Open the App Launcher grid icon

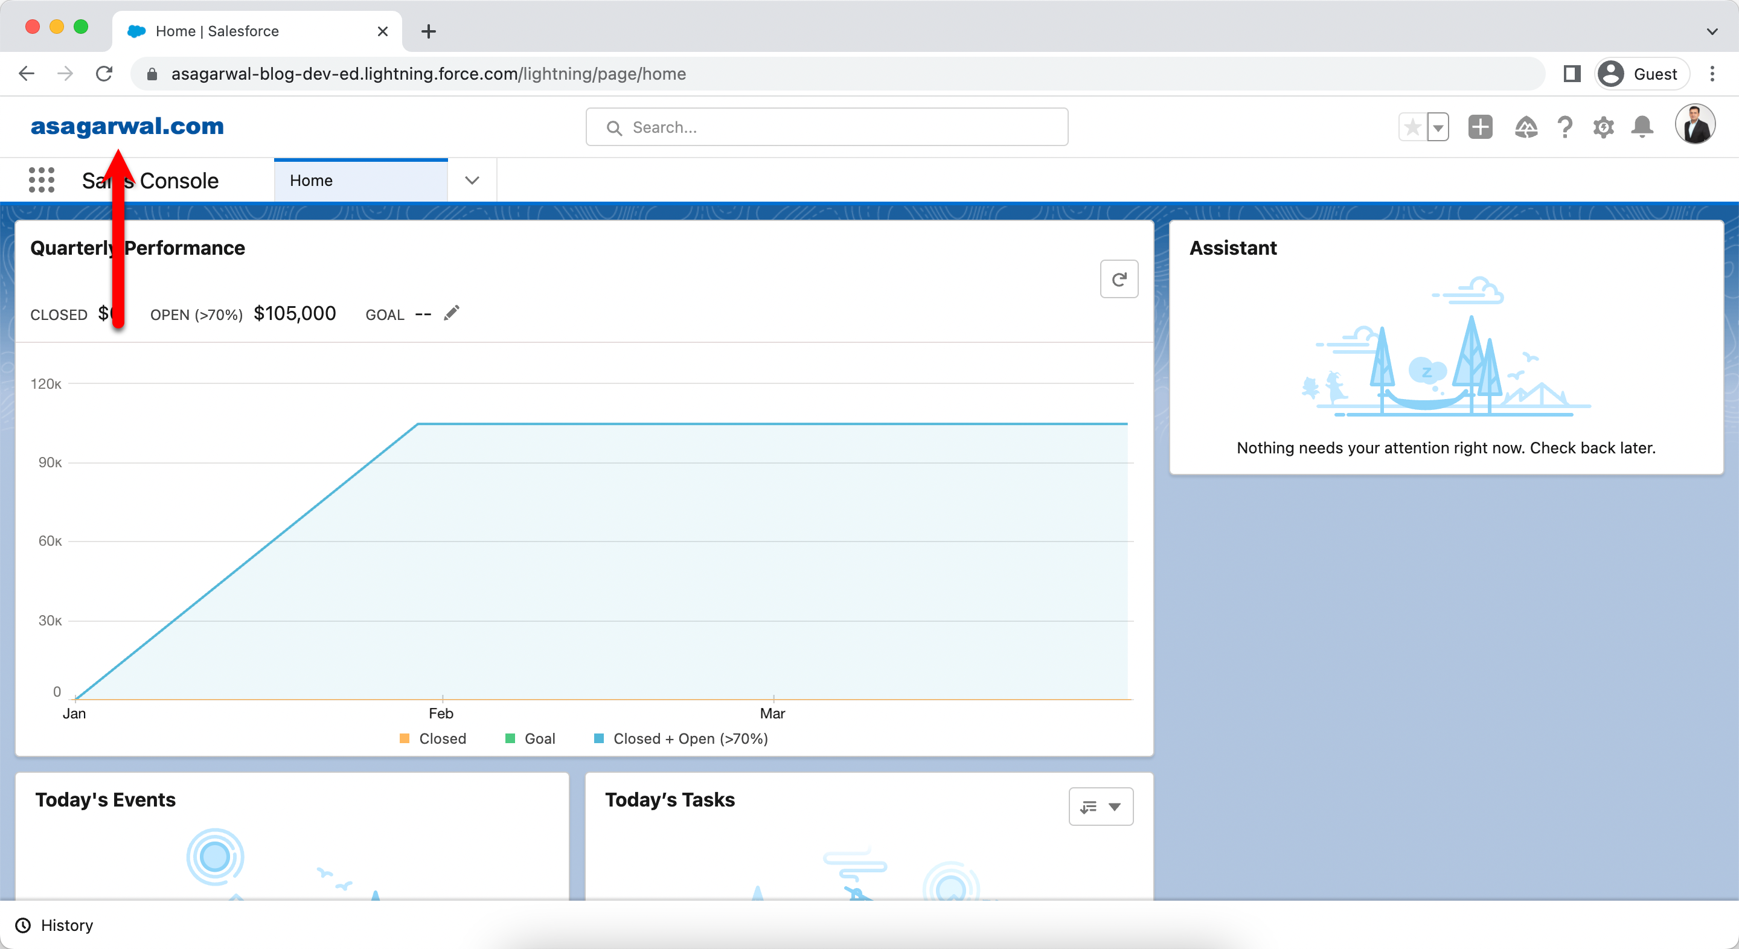(x=41, y=181)
